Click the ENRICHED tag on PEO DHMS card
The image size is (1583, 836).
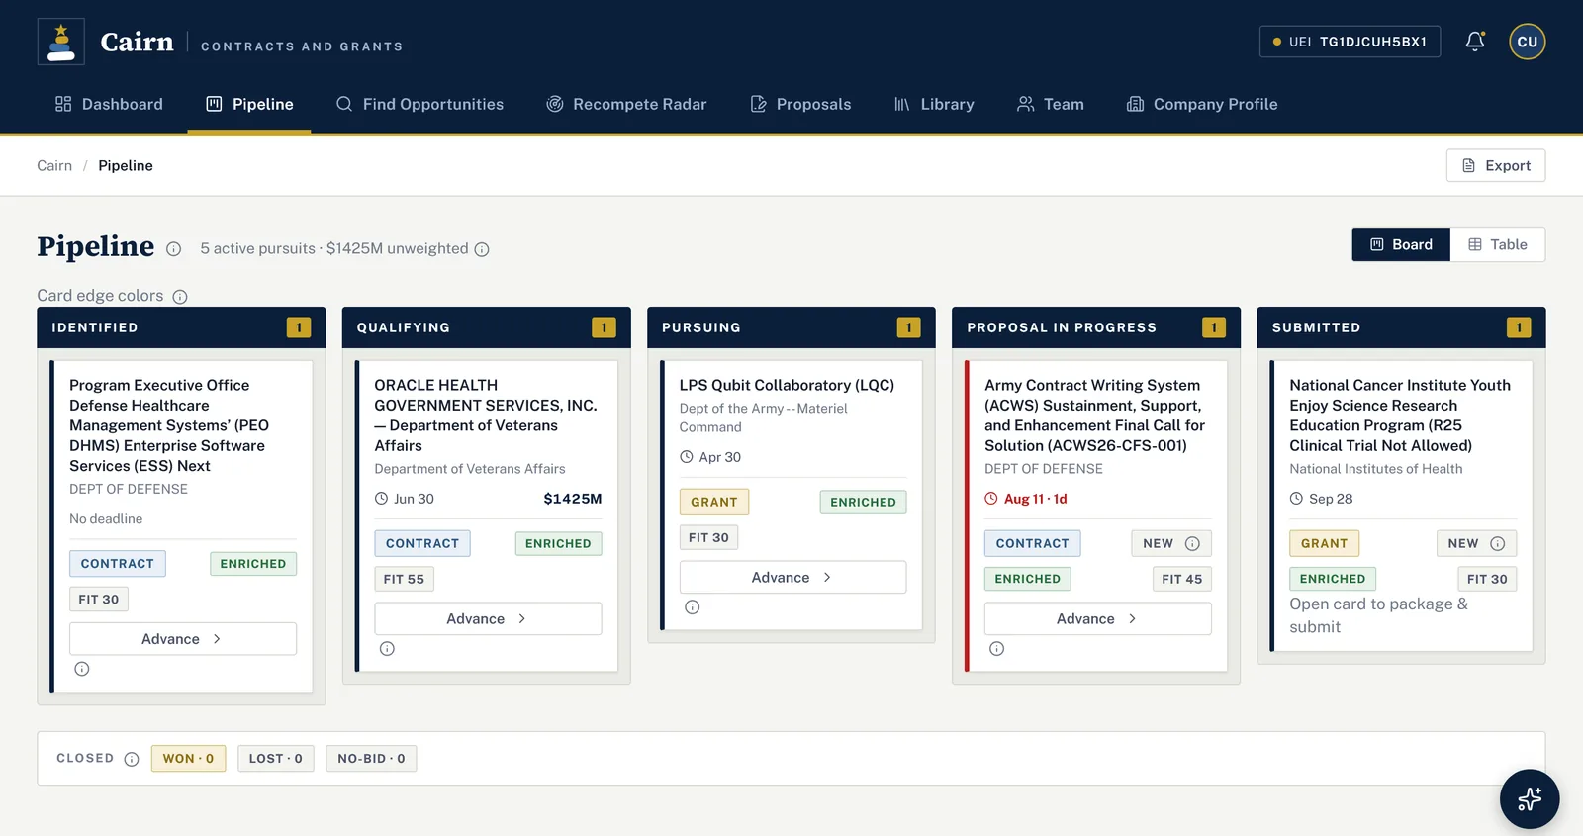[x=253, y=564]
